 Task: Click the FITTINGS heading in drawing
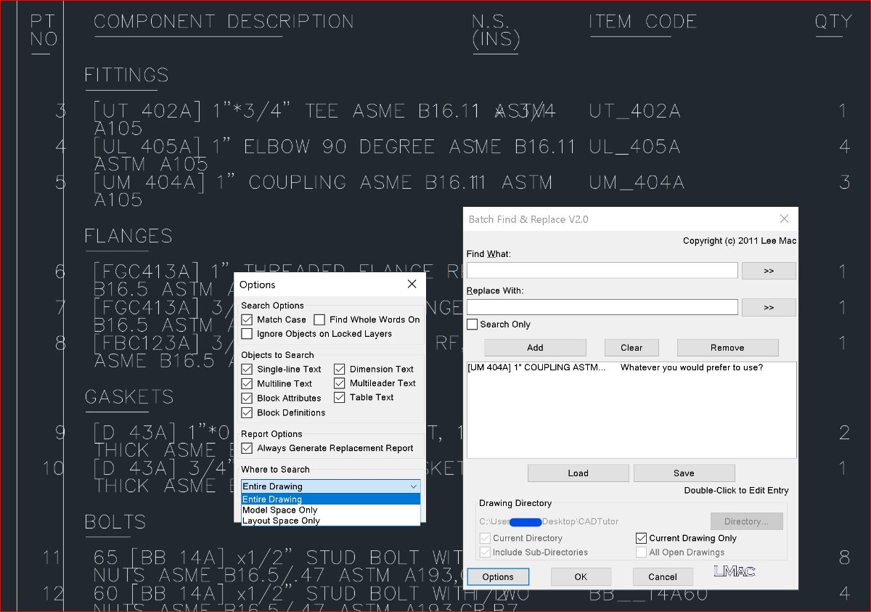[126, 76]
